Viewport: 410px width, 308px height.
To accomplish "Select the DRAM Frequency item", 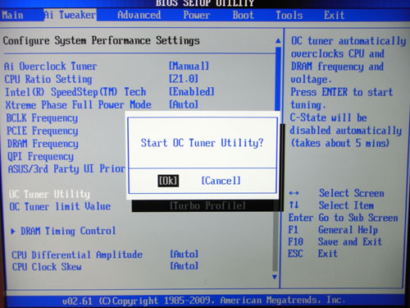I will (43, 144).
